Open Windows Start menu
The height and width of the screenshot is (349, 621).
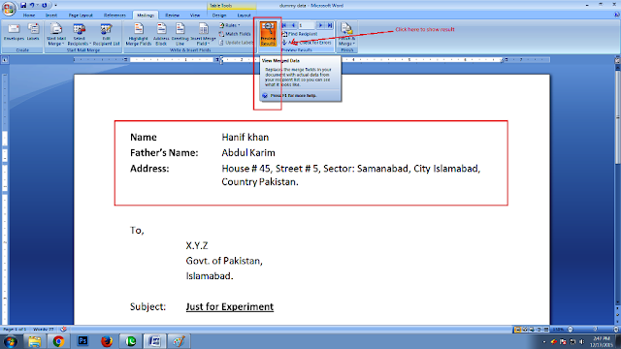point(11,341)
